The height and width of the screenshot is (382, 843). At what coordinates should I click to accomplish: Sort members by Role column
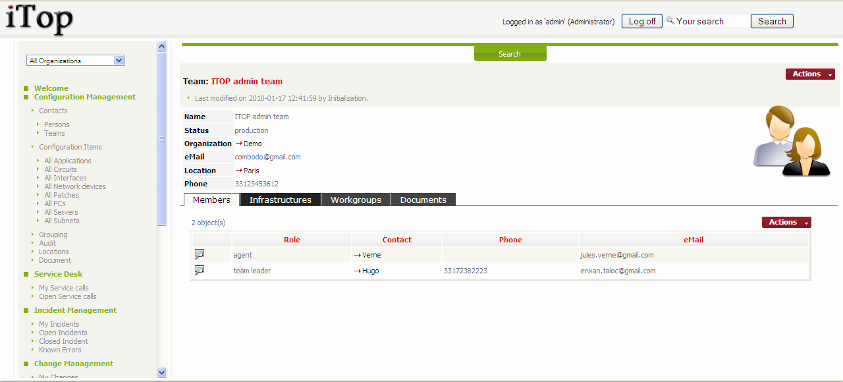292,240
